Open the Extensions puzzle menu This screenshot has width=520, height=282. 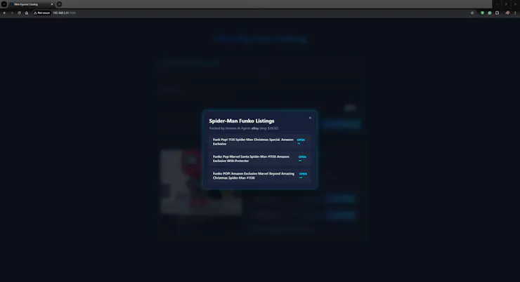[x=497, y=13]
